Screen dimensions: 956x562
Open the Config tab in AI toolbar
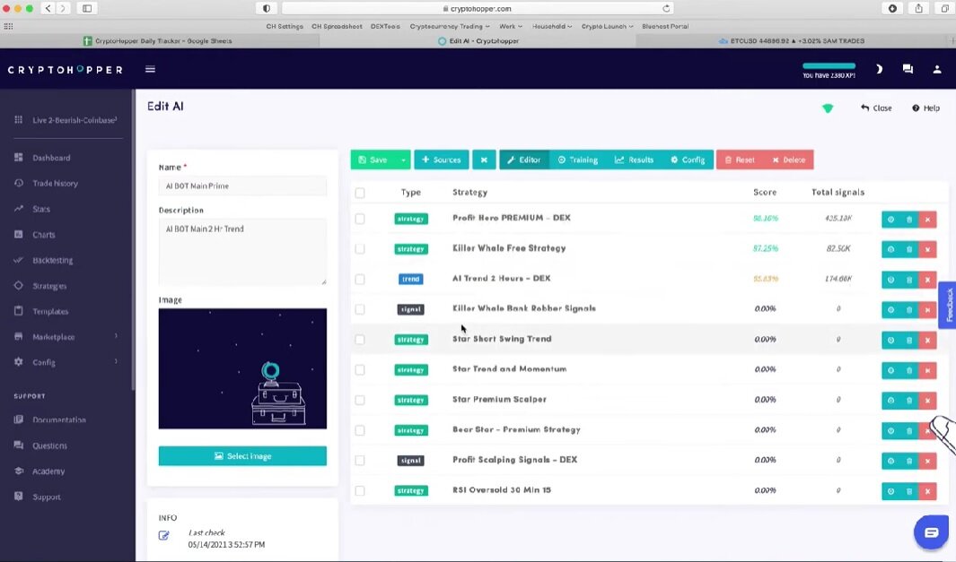pos(688,160)
